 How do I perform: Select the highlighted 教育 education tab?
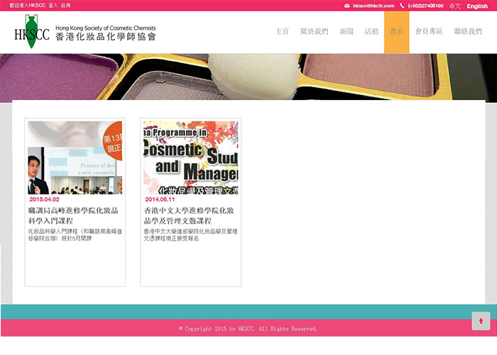397,32
